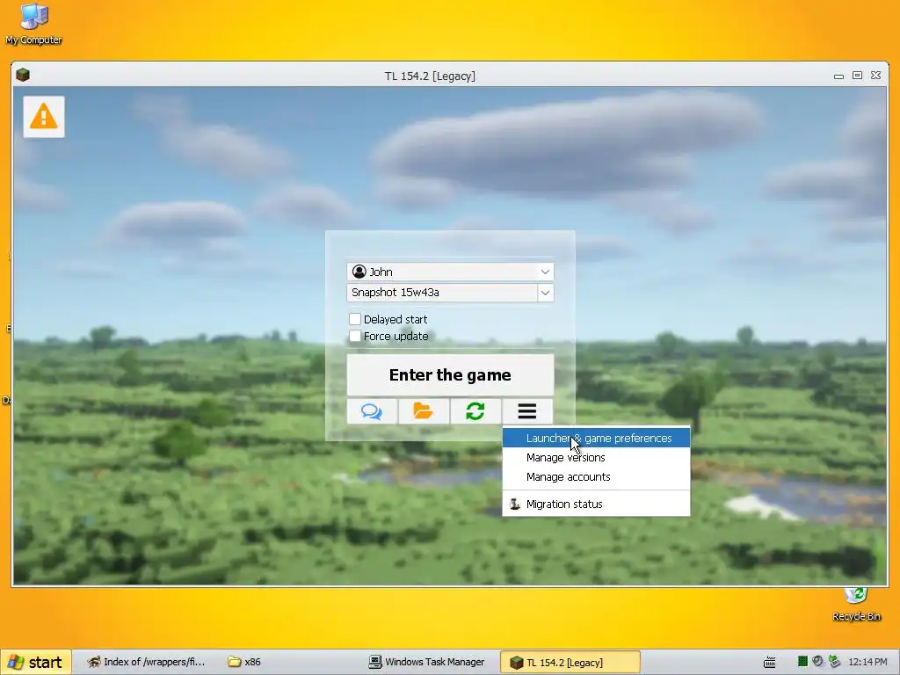Expand the John account dropdown arrow
This screenshot has height=675, width=900.
click(545, 272)
